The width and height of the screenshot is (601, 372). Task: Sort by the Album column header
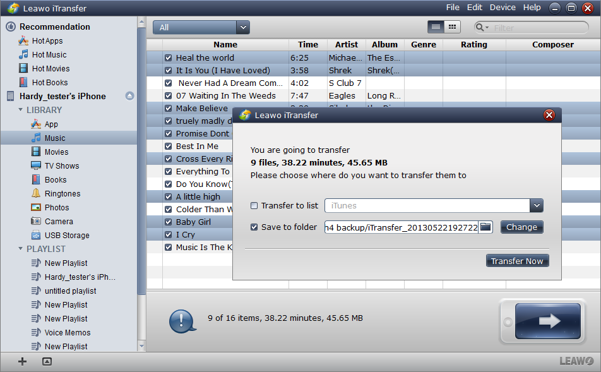[385, 44]
